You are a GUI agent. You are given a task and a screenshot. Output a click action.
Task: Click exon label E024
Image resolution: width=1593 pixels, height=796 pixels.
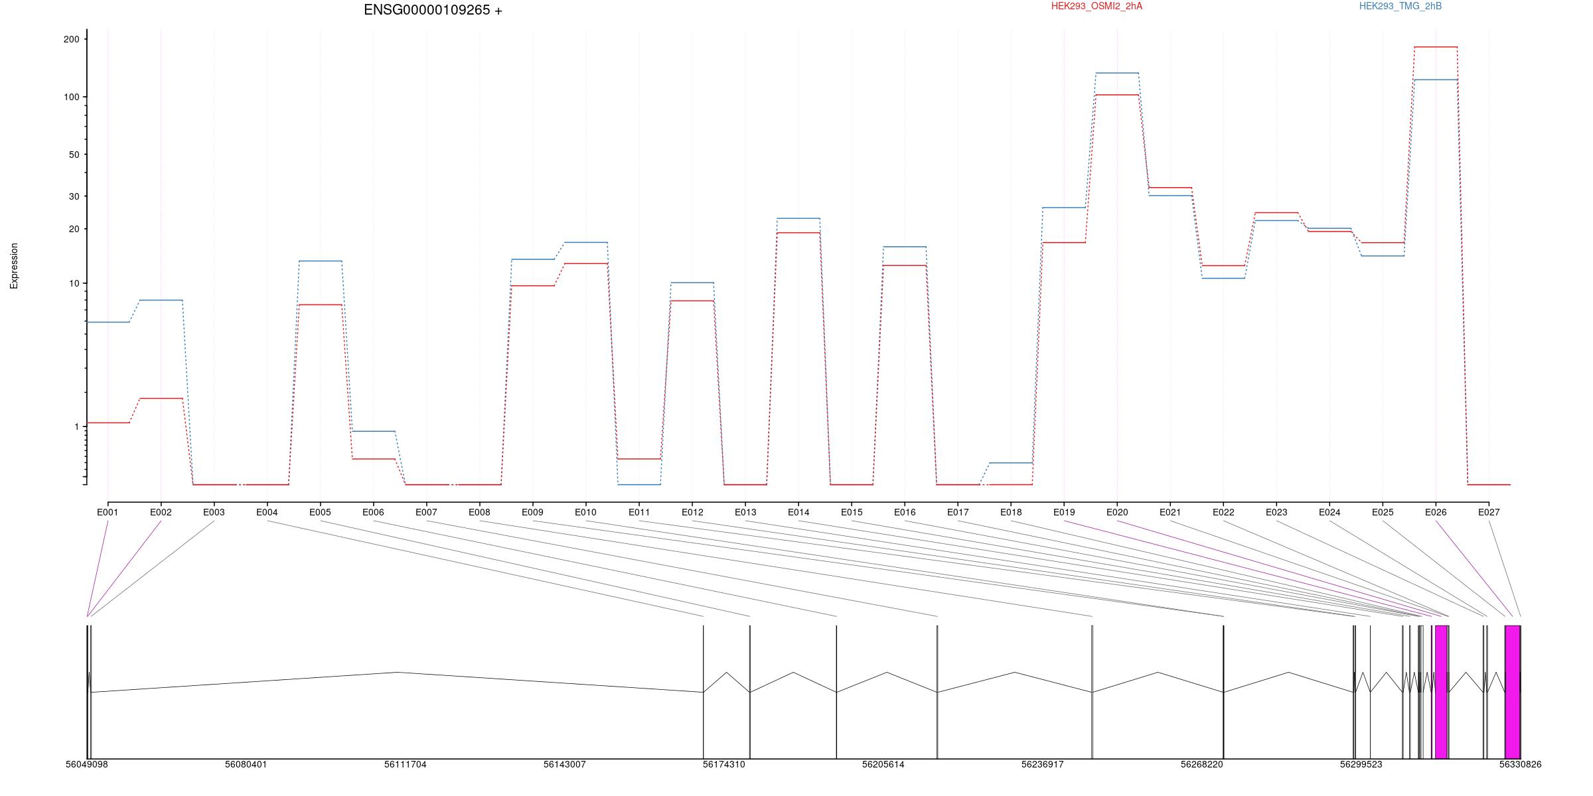(x=1329, y=512)
